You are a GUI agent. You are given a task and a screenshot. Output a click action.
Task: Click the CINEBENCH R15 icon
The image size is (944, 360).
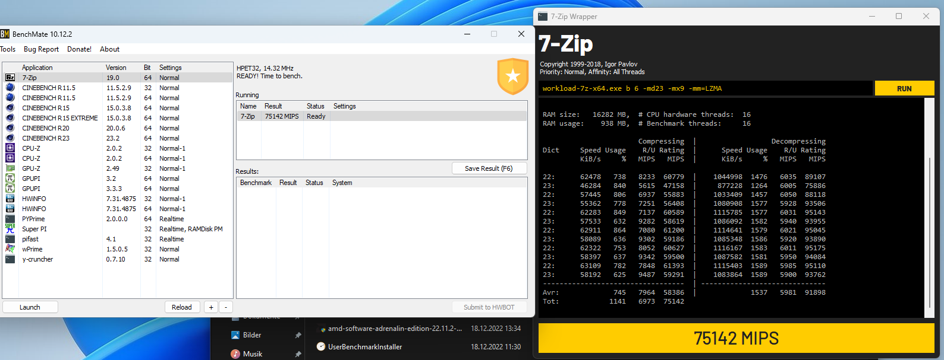click(x=10, y=108)
